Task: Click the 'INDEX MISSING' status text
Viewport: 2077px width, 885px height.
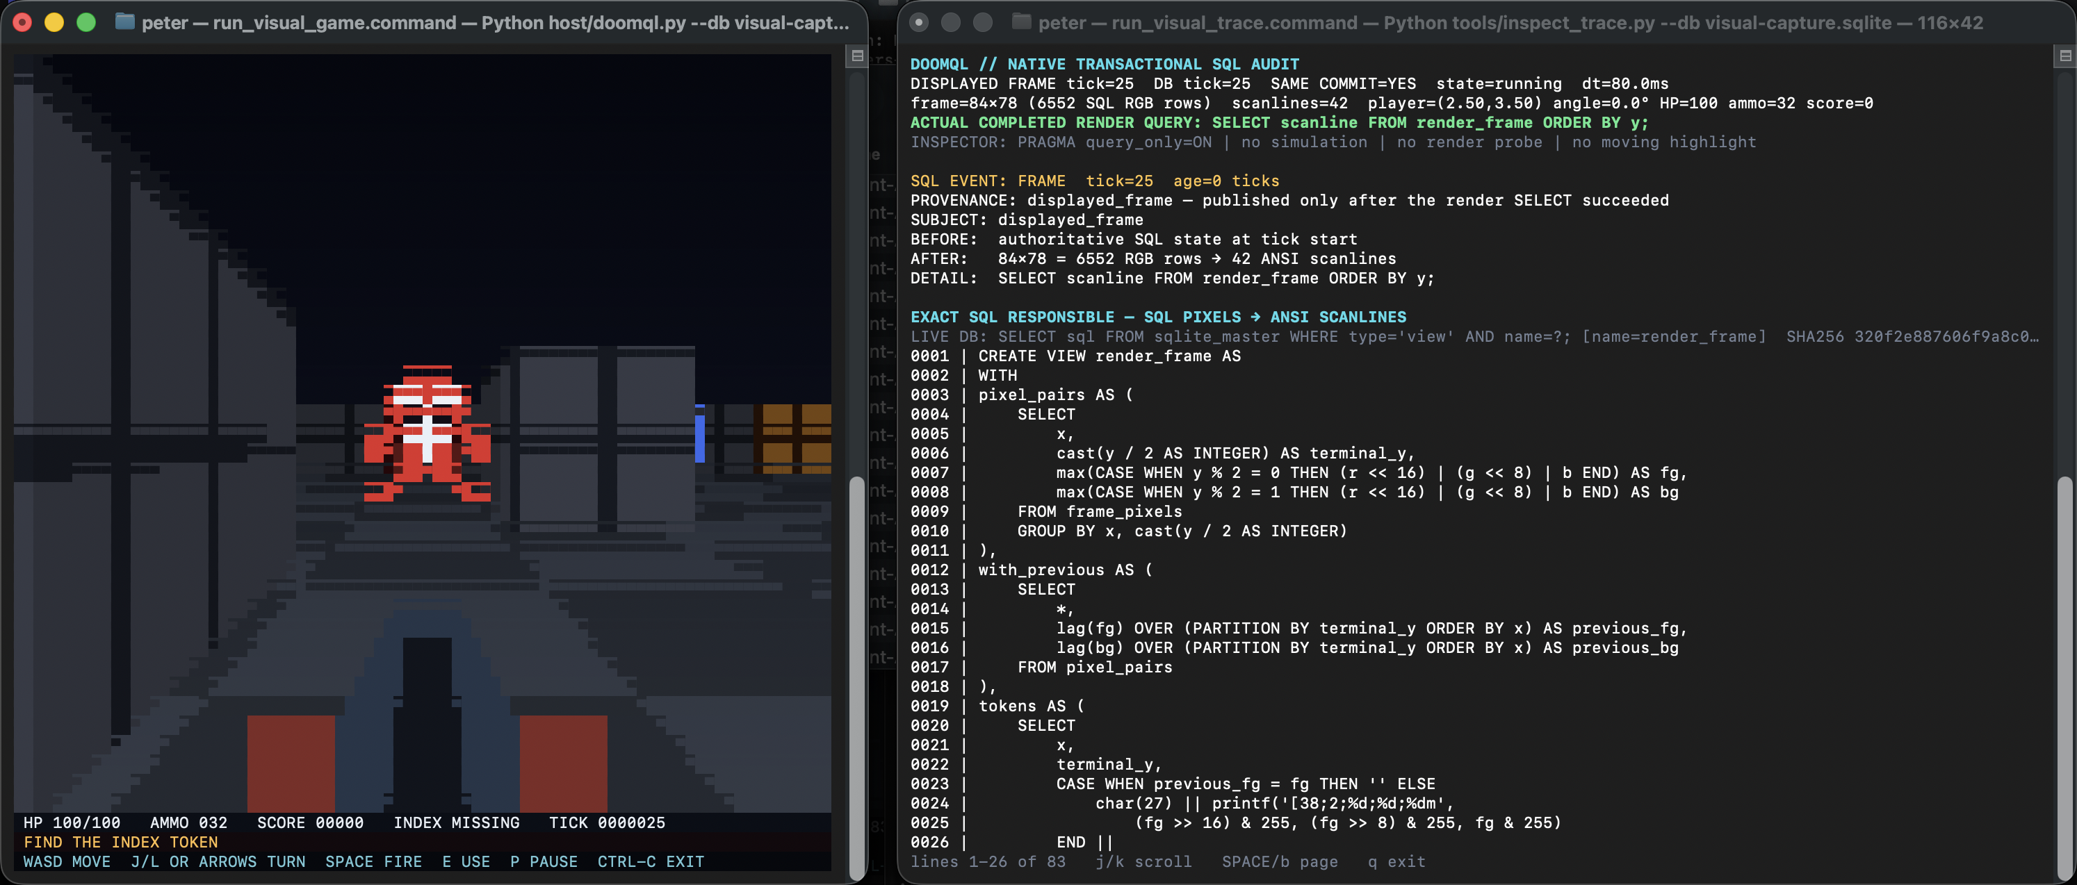Action: [x=457, y=823]
